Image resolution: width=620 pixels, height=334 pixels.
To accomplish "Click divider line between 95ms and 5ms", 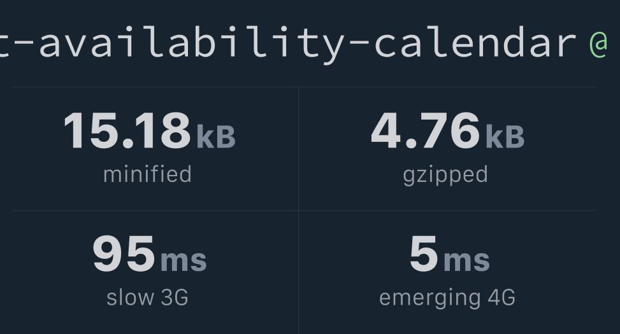I will coord(299,272).
